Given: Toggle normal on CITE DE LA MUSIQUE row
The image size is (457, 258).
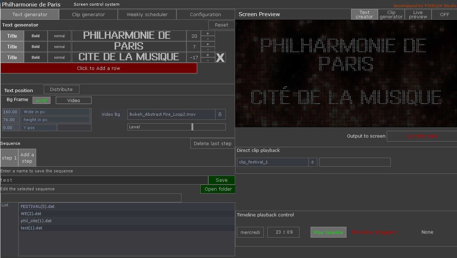Looking at the screenshot, I should [59, 57].
